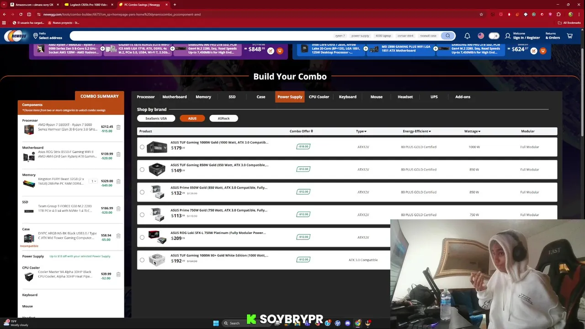Open a new browser tab
This screenshot has height=329, width=585.
coord(175,5)
